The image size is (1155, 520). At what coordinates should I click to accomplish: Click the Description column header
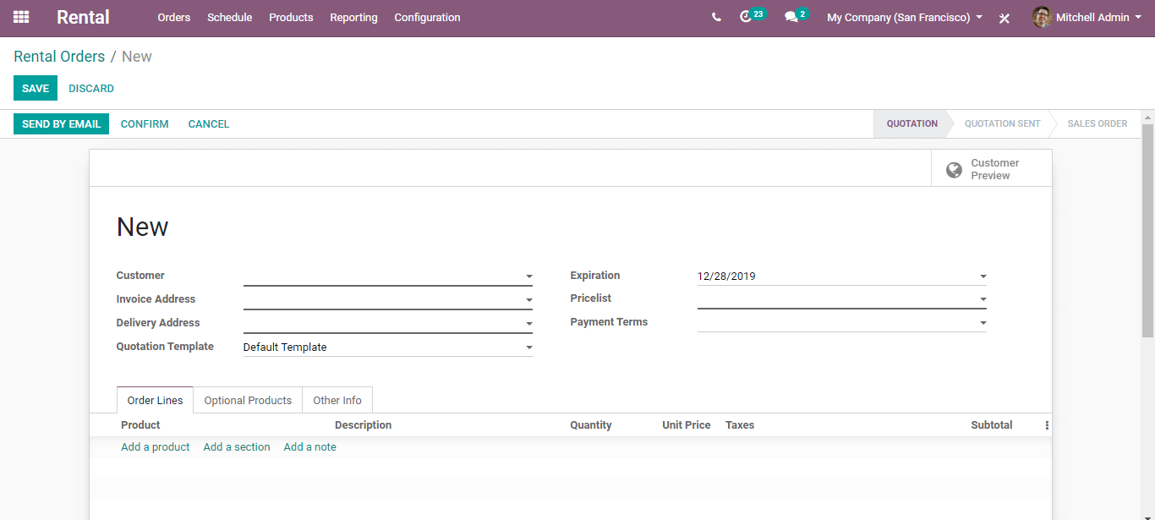click(363, 425)
